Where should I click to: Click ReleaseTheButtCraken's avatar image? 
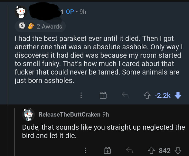coord(29,114)
